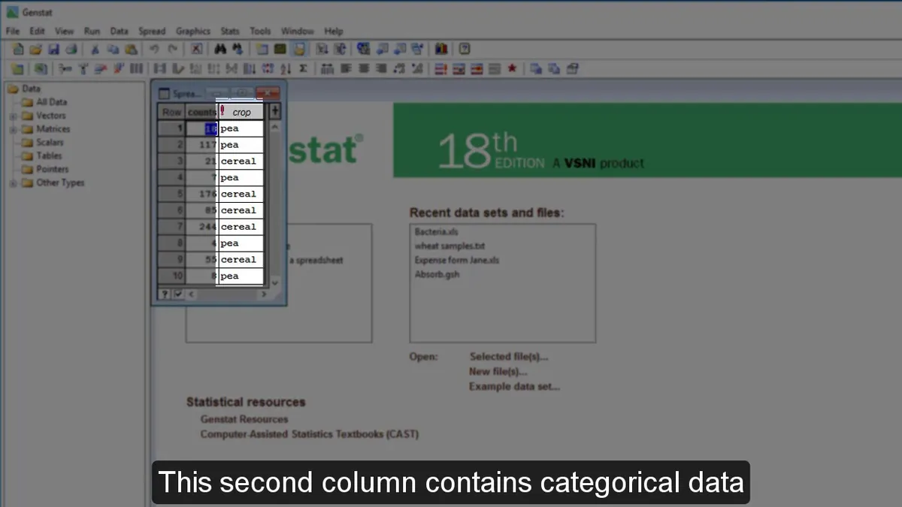The height and width of the screenshot is (507, 902).
Task: Select the Scalars tree item
Action: 50,143
